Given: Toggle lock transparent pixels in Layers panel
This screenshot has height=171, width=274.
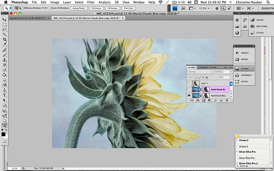Looking at the screenshot, I should point(196,77).
